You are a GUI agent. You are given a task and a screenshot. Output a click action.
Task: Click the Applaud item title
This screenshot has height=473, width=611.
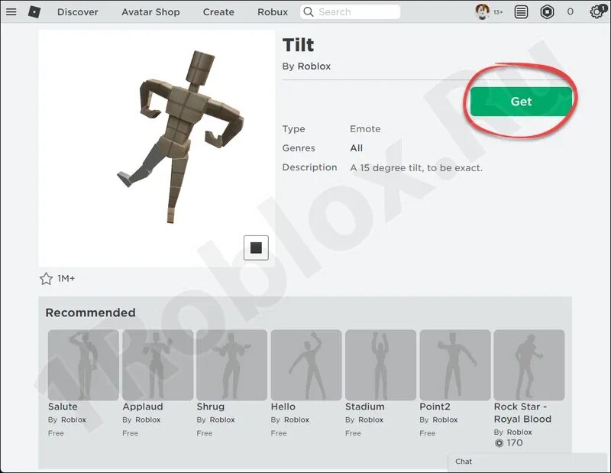click(x=143, y=407)
